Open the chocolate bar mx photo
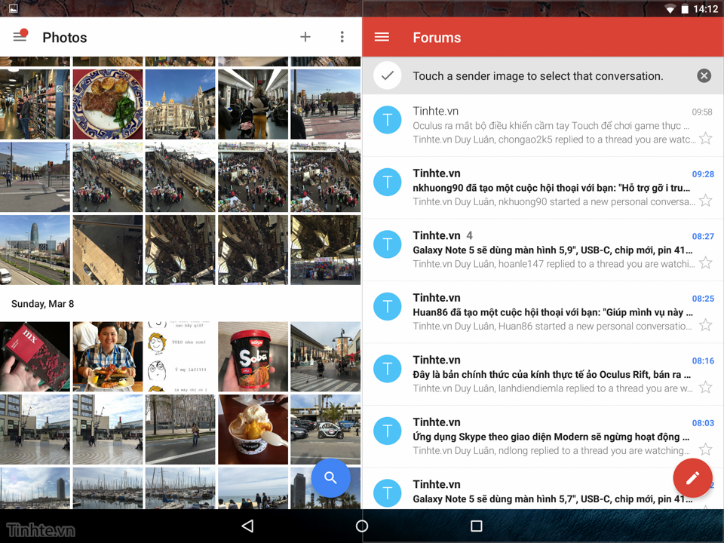 (35, 357)
